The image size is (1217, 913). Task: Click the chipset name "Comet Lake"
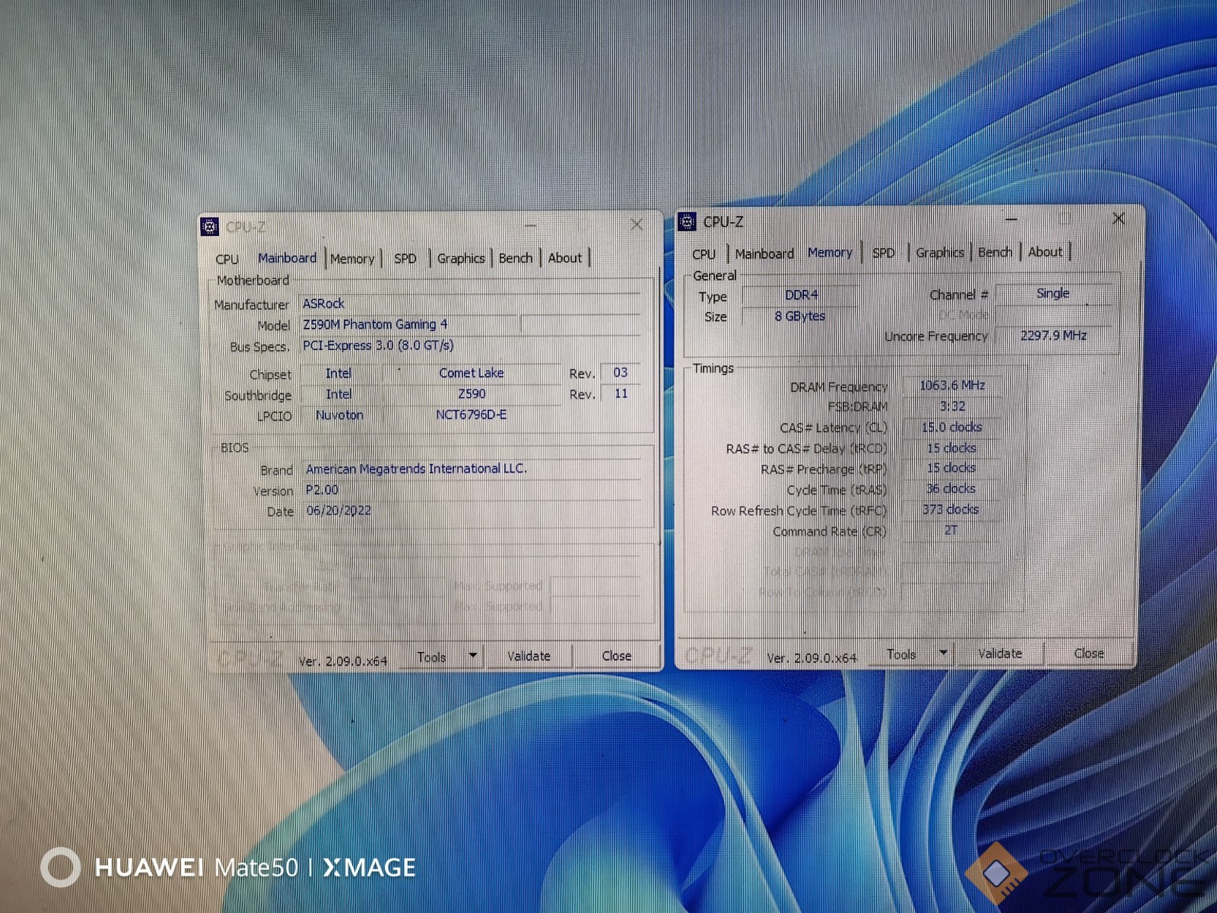pos(471,373)
